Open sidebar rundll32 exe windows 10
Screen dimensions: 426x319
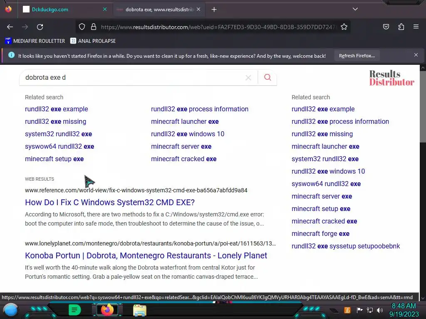[328, 172]
